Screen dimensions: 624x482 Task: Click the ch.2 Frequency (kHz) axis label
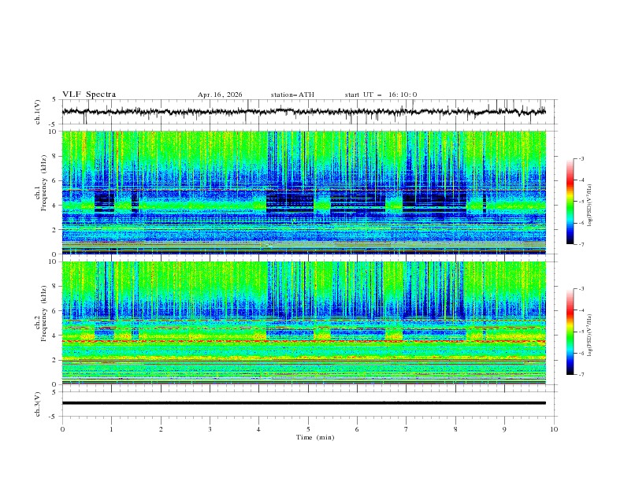coord(41,323)
